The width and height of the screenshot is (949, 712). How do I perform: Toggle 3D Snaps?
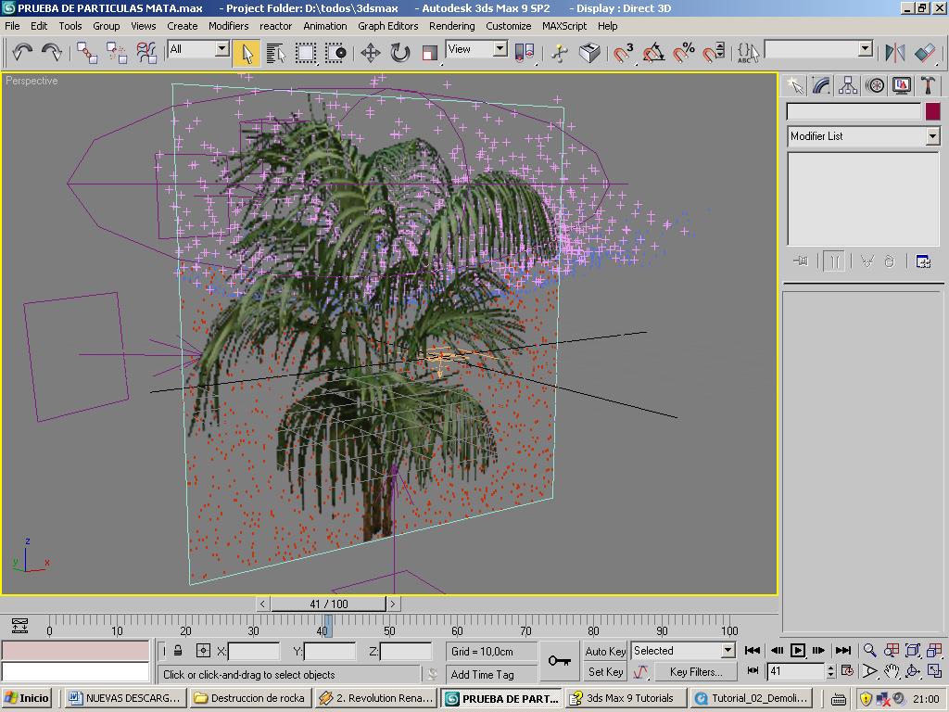point(624,53)
